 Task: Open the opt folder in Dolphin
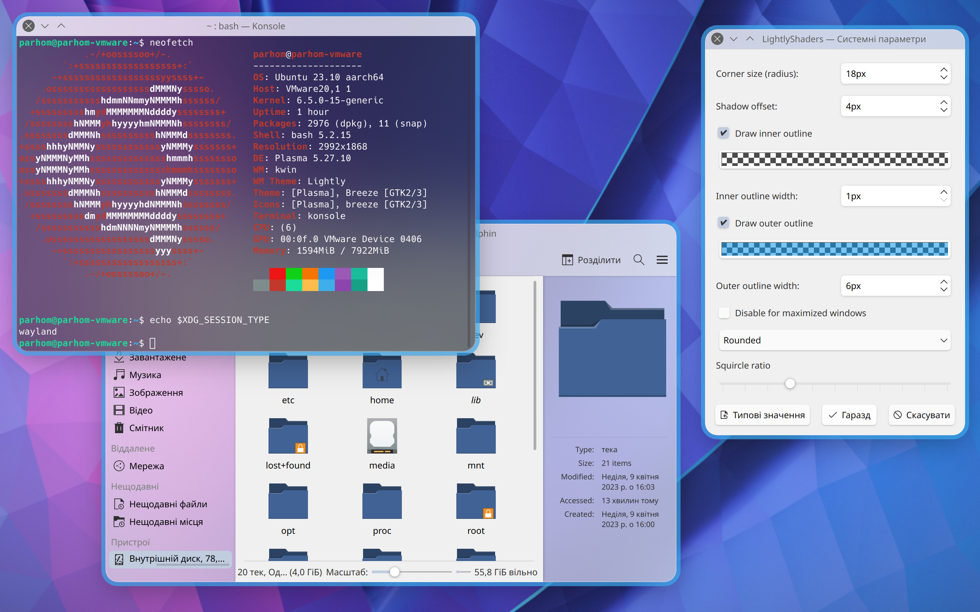[288, 509]
